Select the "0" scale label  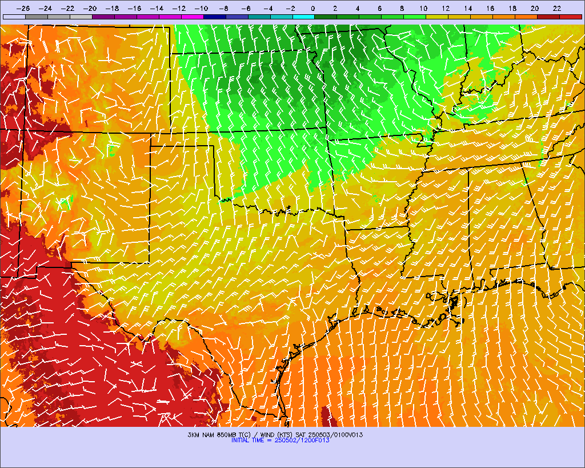tap(312, 8)
